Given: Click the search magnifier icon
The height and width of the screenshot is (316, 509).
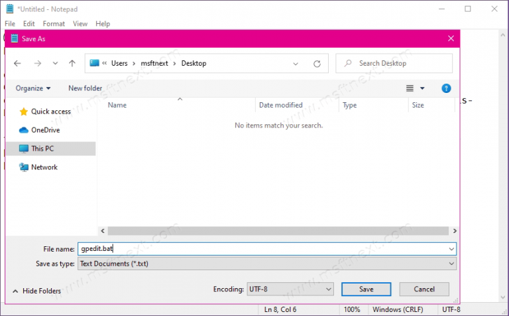Looking at the screenshot, I should tap(348, 63).
